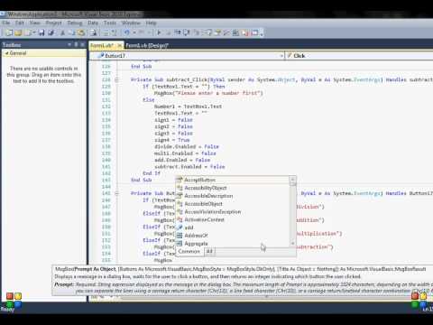The width and height of the screenshot is (433, 325).
Task: Open the Add New Item dropdown arrow
Action: [x=33, y=32]
